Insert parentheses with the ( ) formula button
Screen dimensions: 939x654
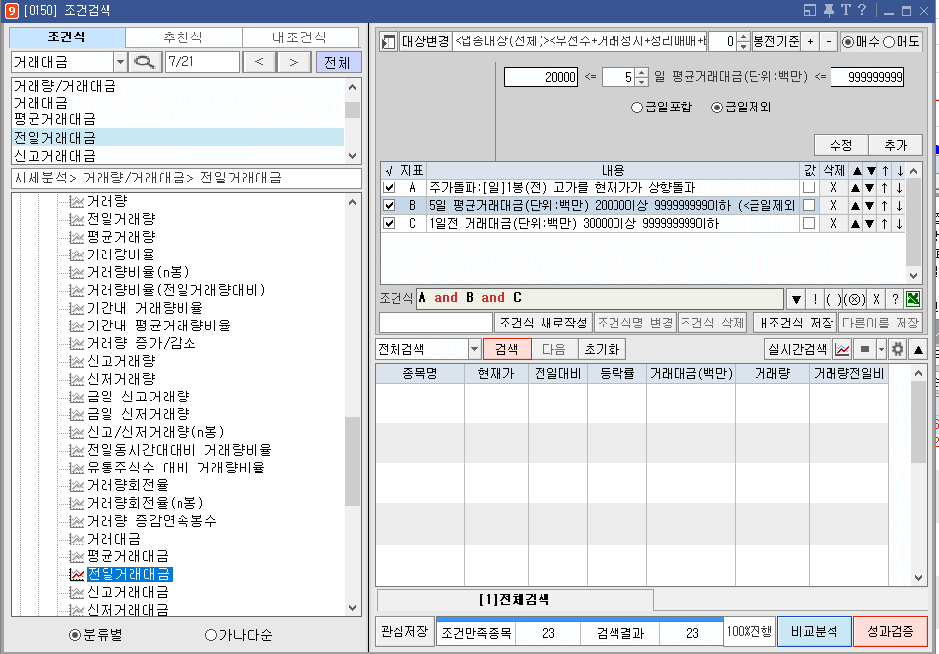pyautogui.click(x=833, y=299)
